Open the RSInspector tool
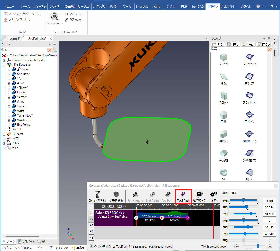This screenshot has height=251, width=280. tap(75, 14)
